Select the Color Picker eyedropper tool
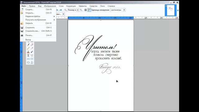This screenshot has width=199, height=112. (32, 48)
